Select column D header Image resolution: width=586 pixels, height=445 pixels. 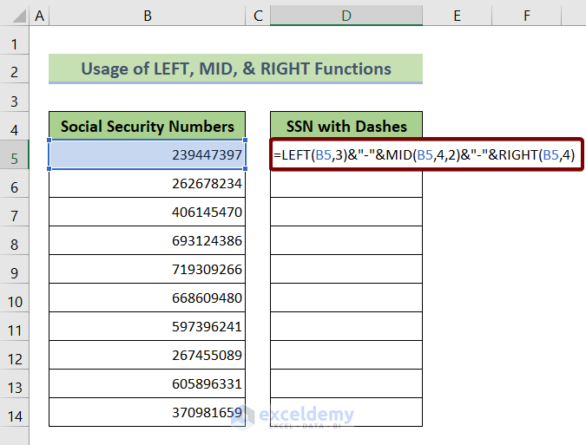[x=346, y=16]
